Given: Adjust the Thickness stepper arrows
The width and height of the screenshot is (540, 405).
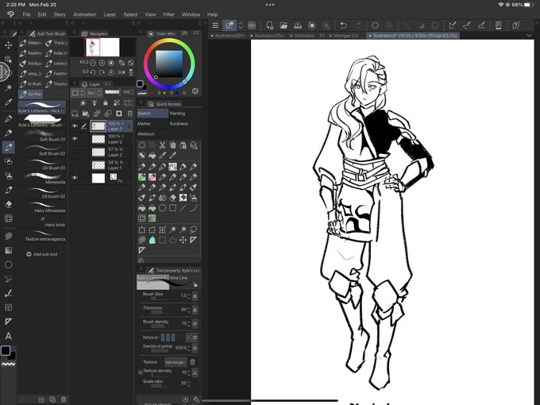Looking at the screenshot, I should coord(189,309).
